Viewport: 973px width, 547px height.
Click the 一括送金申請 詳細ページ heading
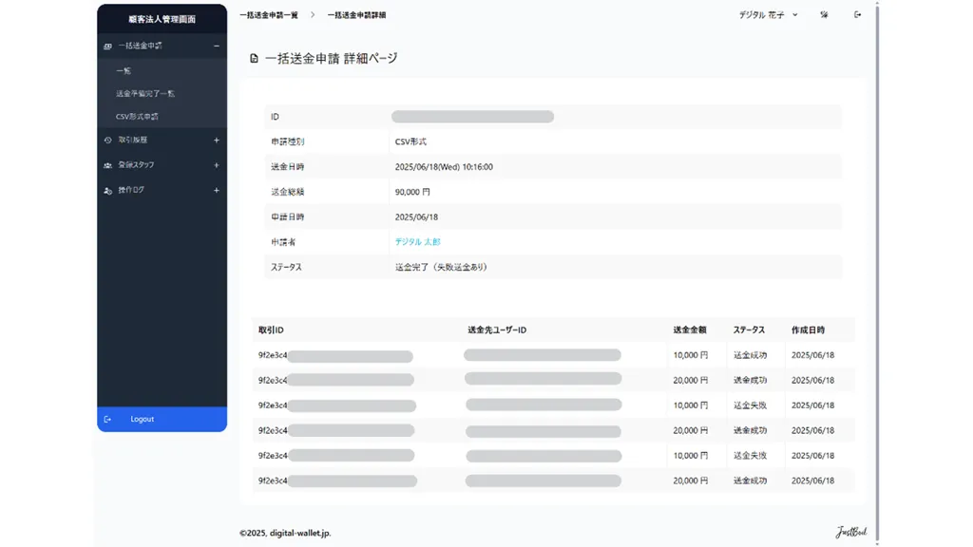332,58
